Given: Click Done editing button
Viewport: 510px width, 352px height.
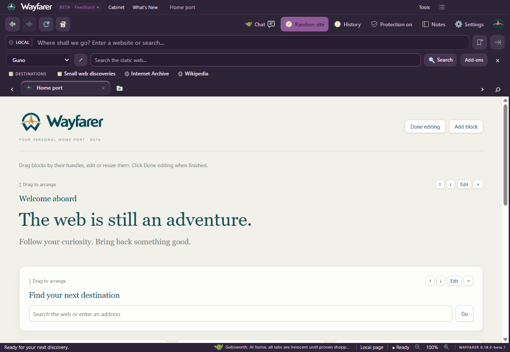Looking at the screenshot, I should 425,127.
